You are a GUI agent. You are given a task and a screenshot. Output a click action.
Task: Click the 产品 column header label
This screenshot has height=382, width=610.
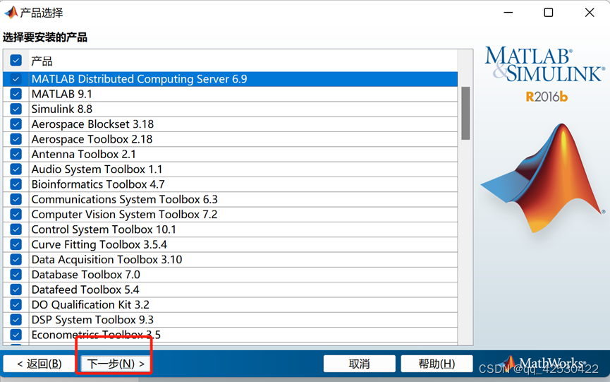click(42, 61)
